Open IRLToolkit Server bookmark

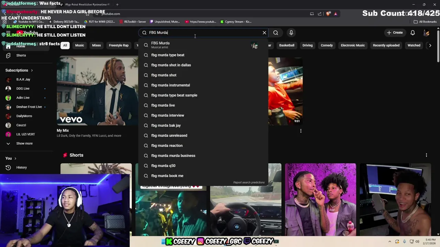point(133,22)
